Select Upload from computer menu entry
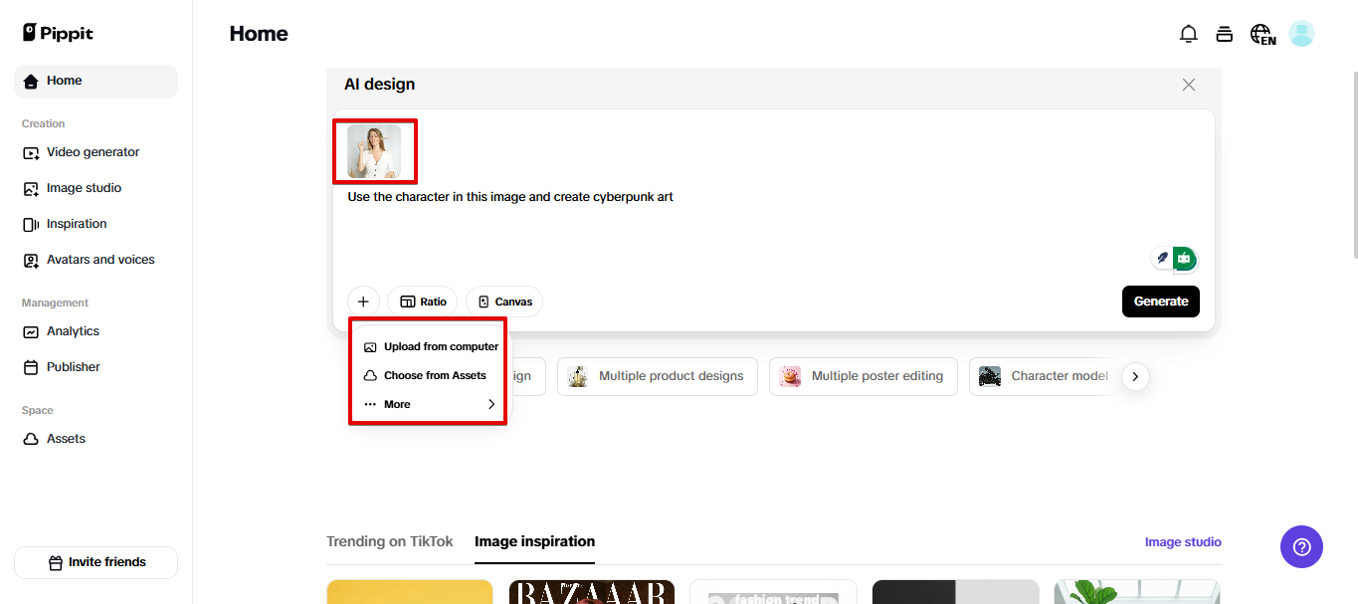Image resolution: width=1358 pixels, height=604 pixels. 441,346
